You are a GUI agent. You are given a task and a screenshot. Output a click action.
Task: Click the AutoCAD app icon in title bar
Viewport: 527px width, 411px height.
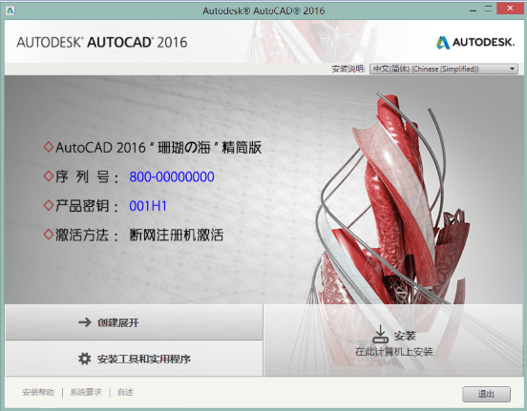tap(11, 10)
